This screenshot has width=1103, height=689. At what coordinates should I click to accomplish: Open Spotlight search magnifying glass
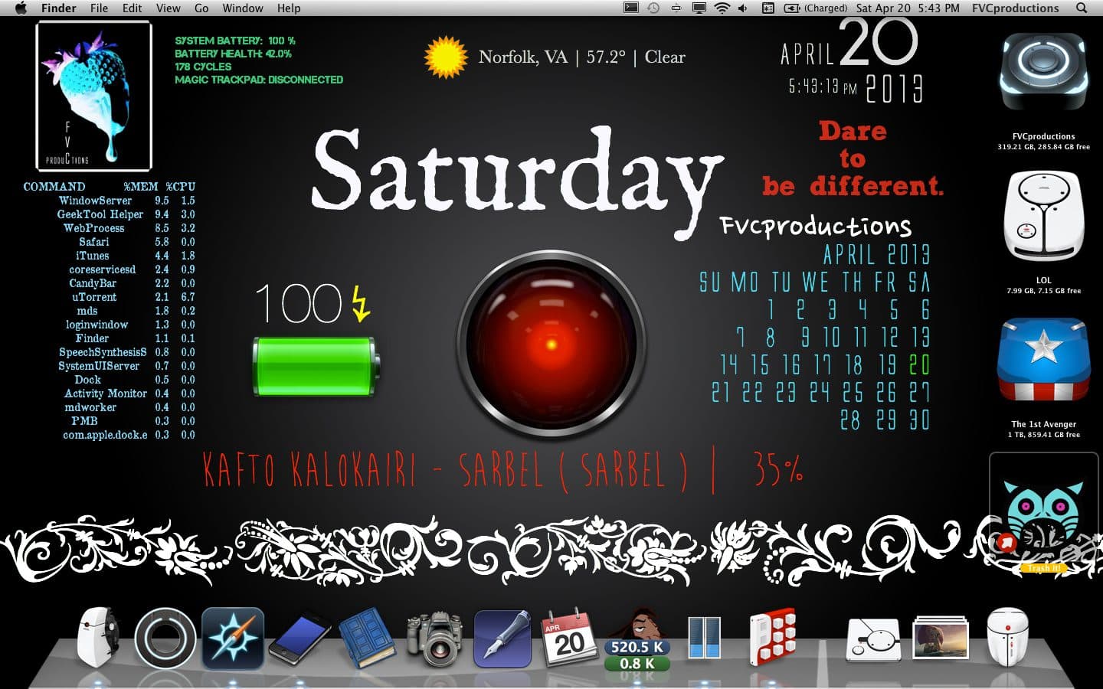click(x=1082, y=8)
